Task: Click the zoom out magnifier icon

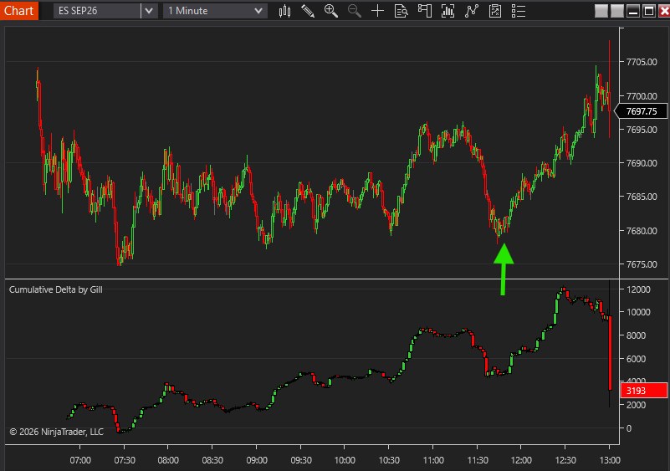Action: (354, 11)
